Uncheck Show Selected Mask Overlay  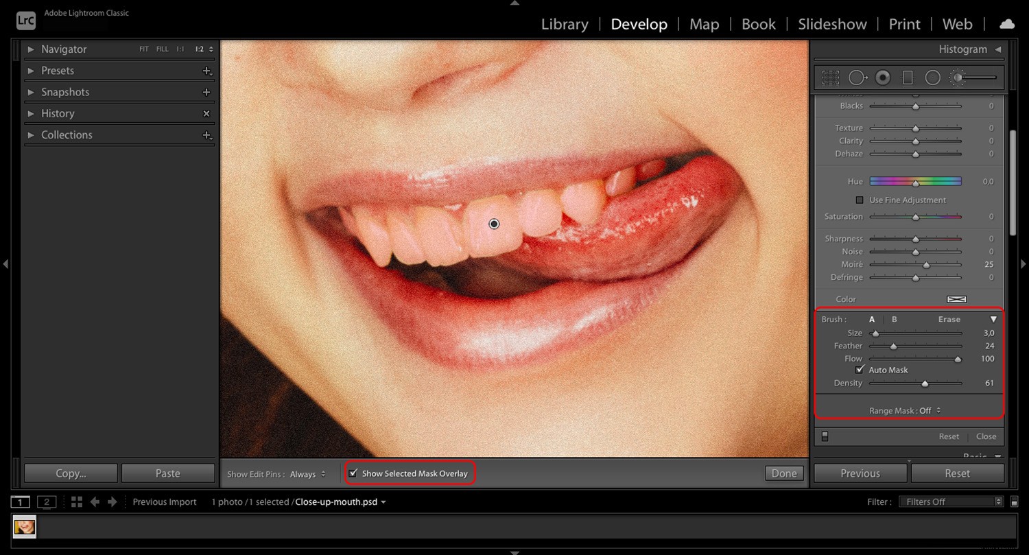tap(353, 473)
